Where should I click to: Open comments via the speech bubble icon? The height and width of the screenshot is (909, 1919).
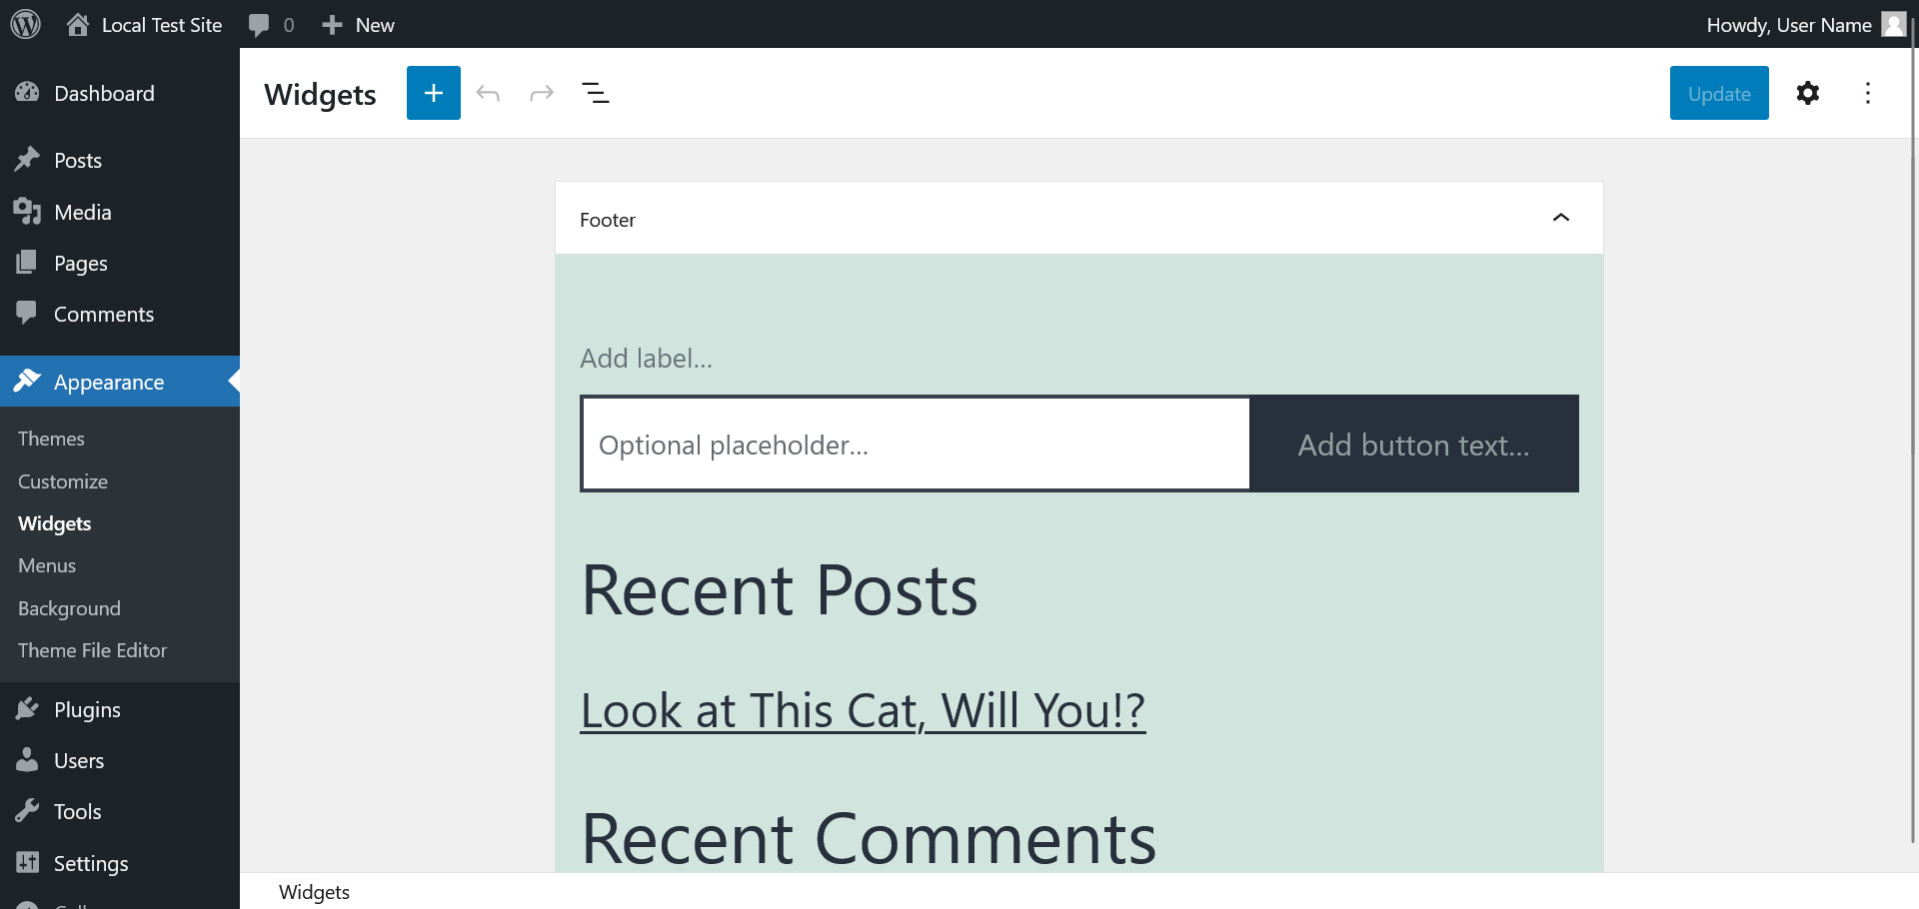click(x=258, y=23)
